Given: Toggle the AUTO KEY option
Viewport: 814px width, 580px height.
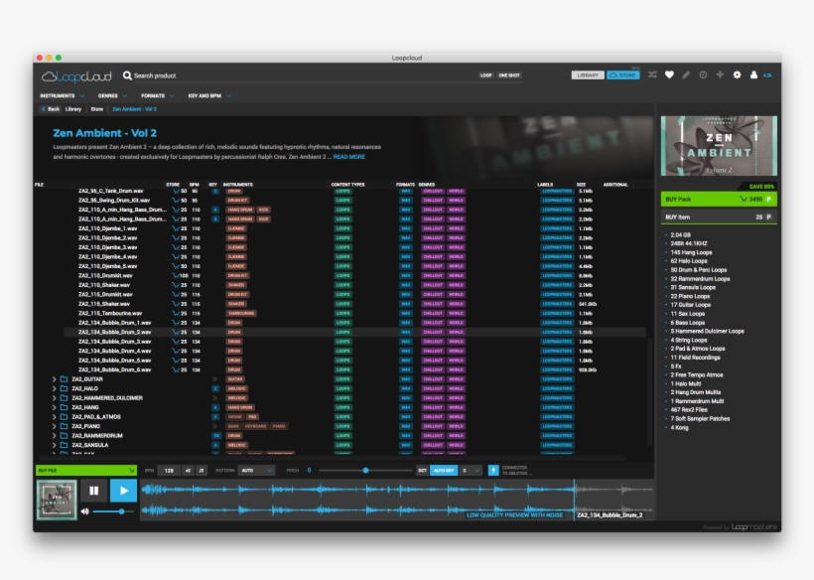Looking at the screenshot, I should click(443, 470).
